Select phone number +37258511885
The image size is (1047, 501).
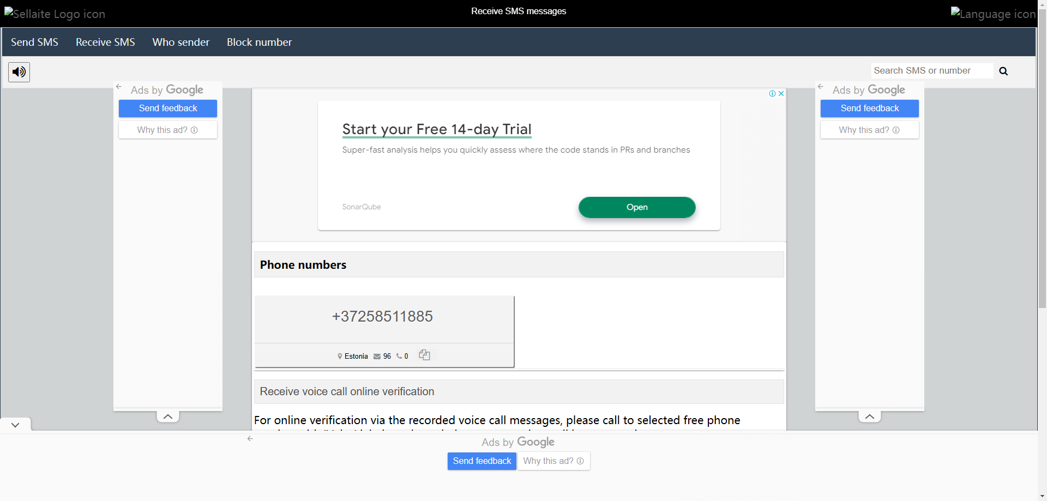382,317
